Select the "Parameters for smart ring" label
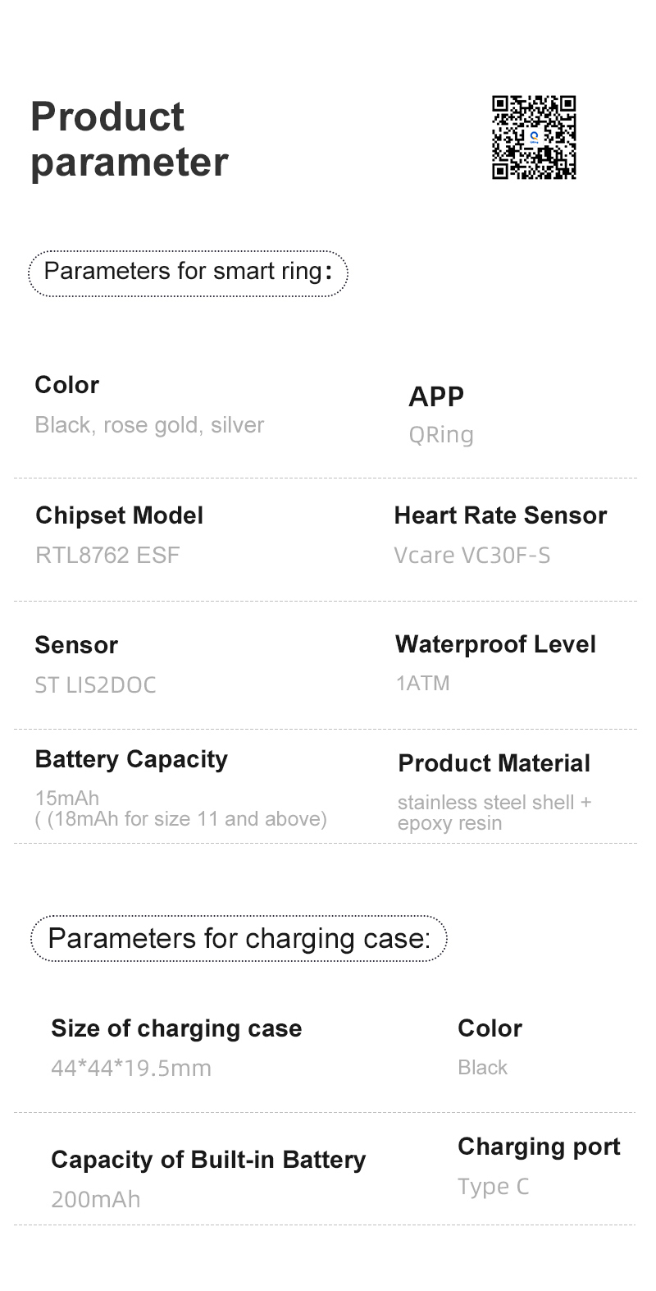656x1291 pixels. coord(188,272)
